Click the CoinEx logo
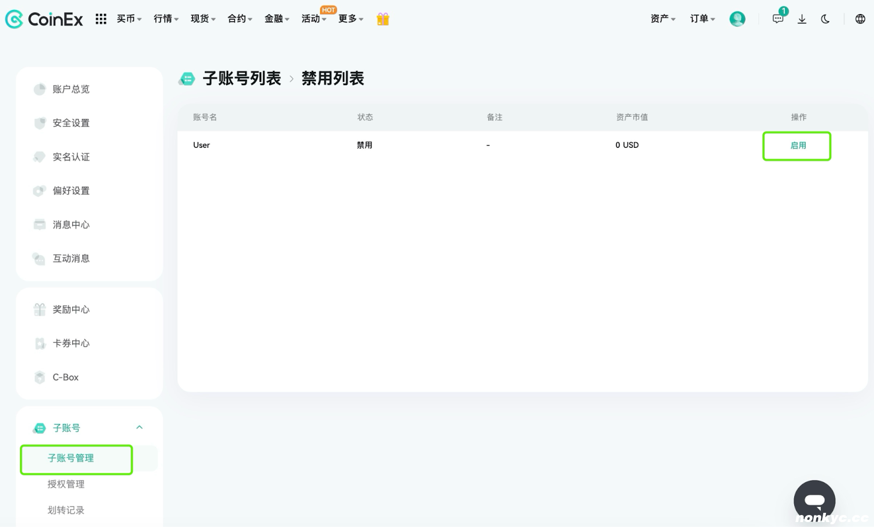Screen dimensions: 874x527 pos(44,19)
